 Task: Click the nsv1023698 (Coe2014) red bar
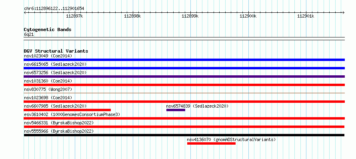184,102
